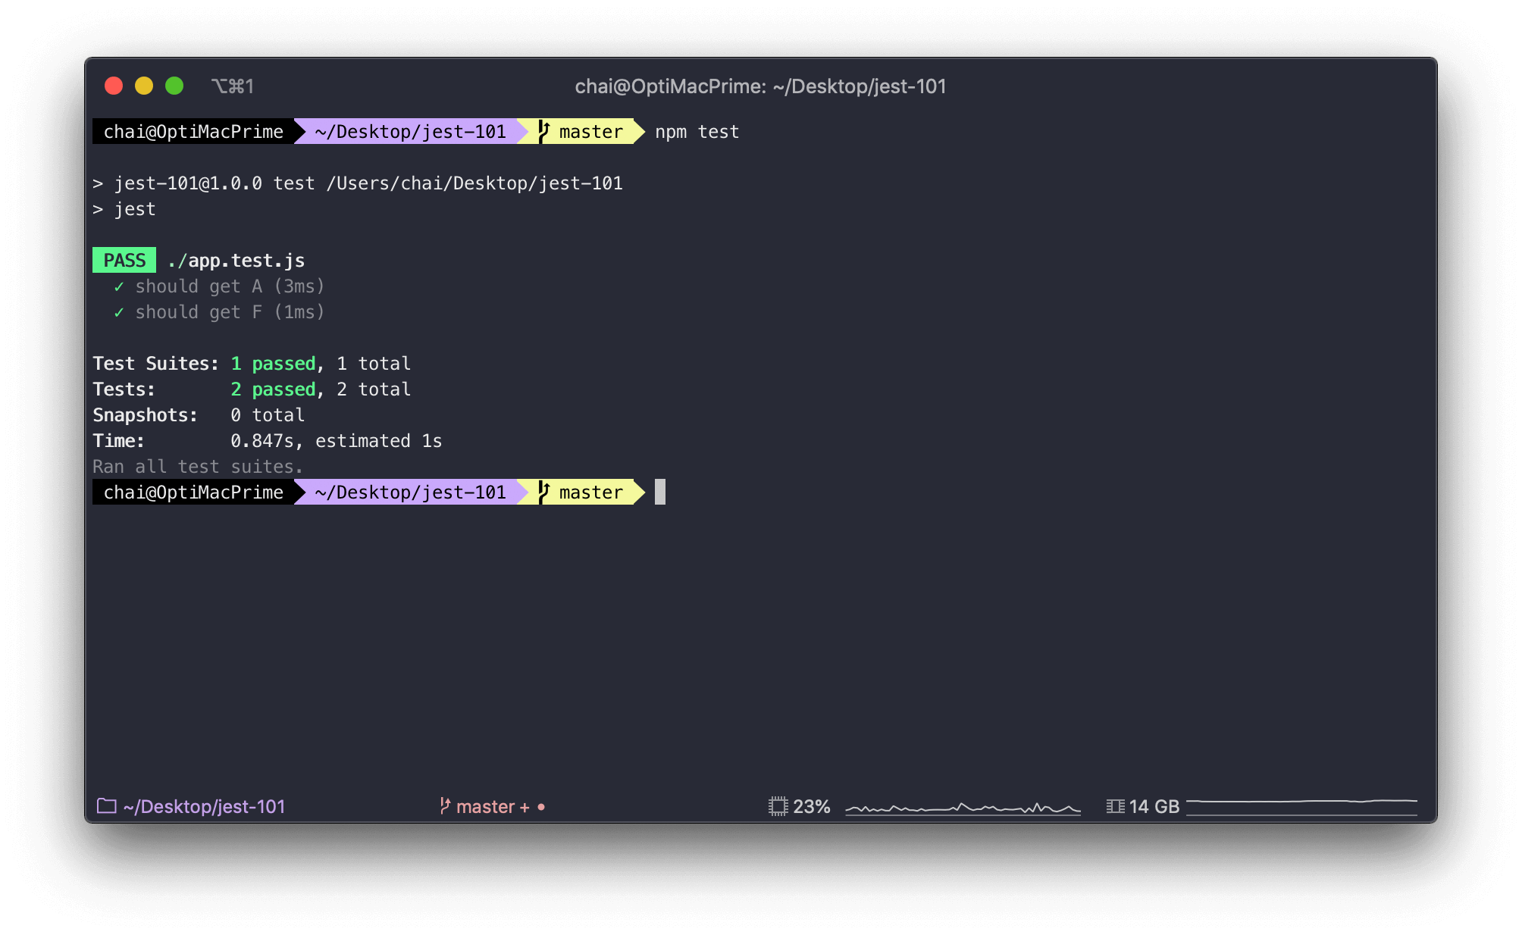Click the 'Time:' label
1522x935 pixels.
point(118,441)
